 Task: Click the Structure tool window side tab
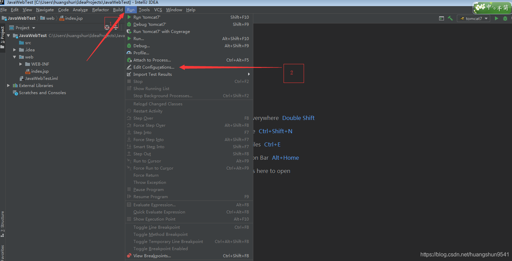3,224
